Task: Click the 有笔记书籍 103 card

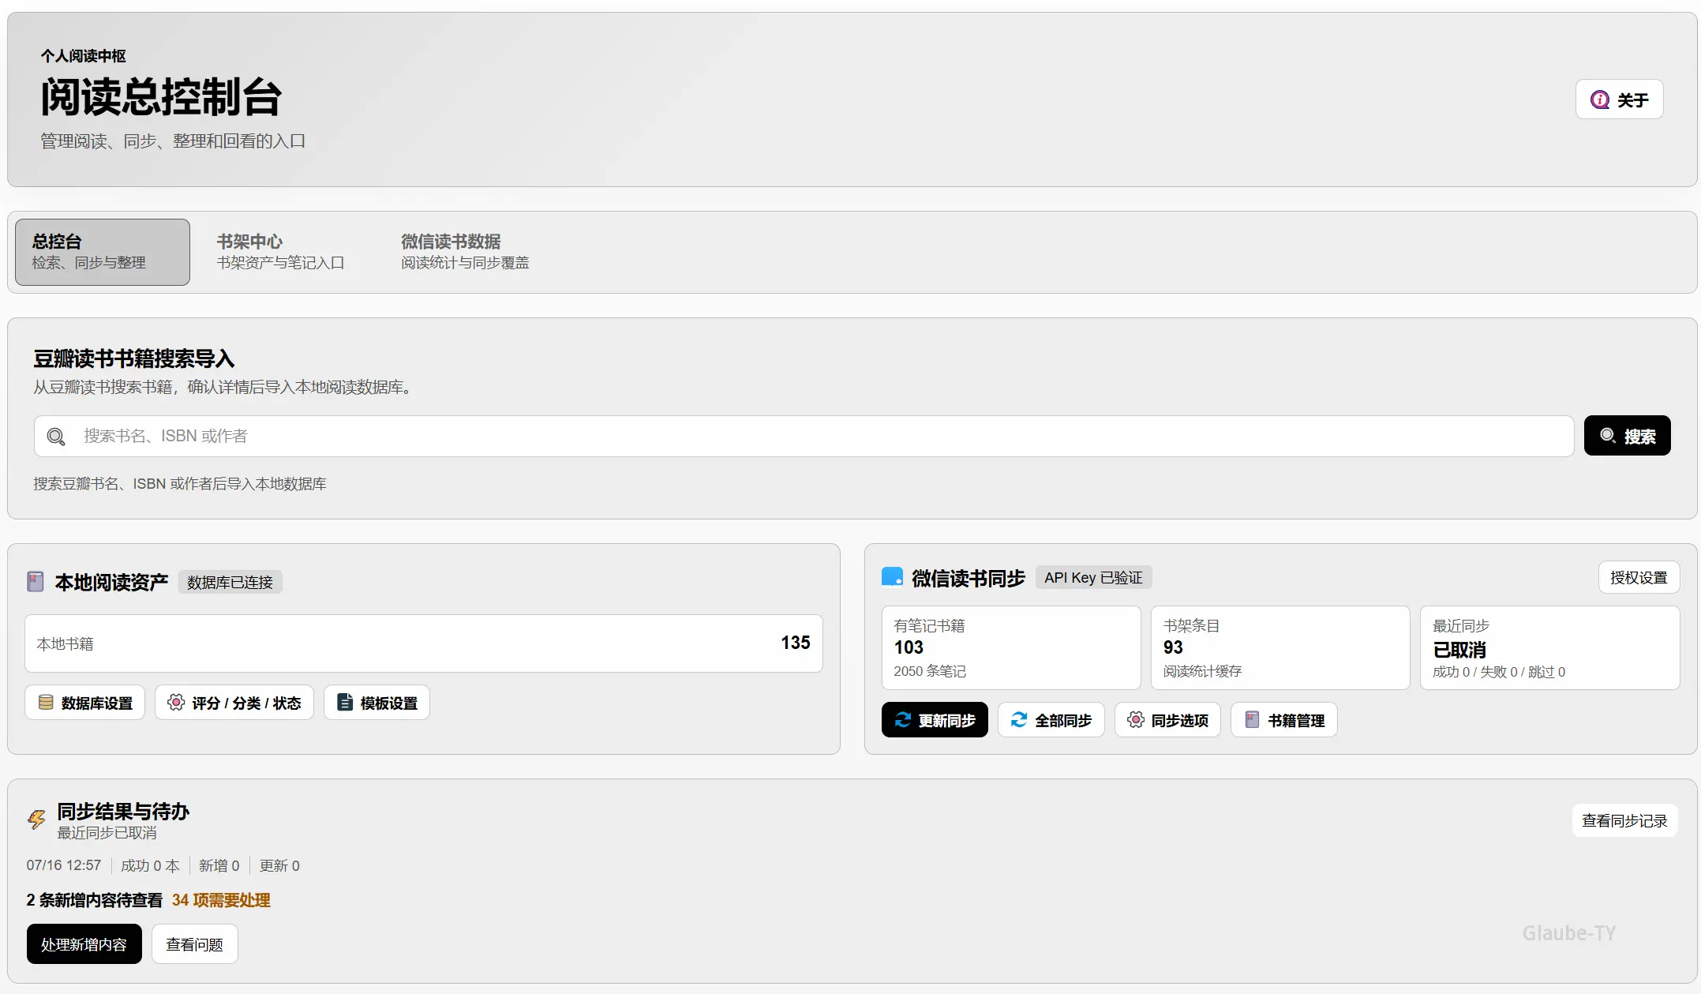Action: (1011, 648)
